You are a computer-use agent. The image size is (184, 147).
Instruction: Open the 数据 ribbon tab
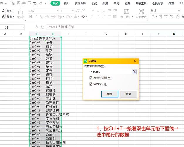point(105,4)
